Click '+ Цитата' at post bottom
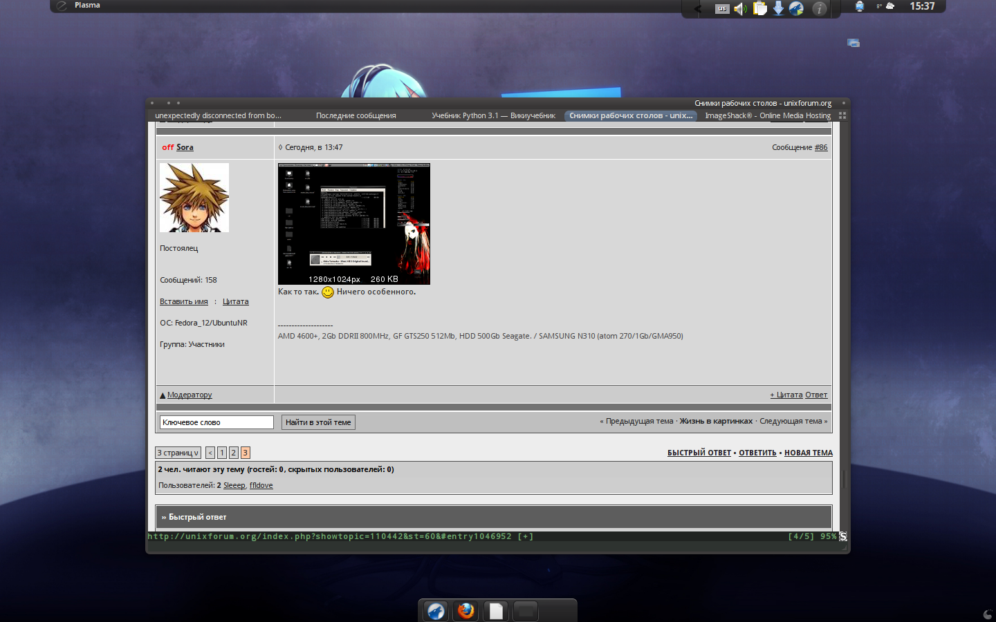This screenshot has width=996, height=622. click(x=786, y=395)
